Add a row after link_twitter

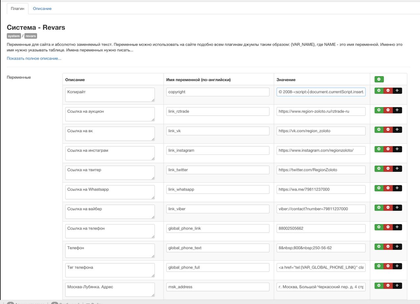[x=379, y=169]
